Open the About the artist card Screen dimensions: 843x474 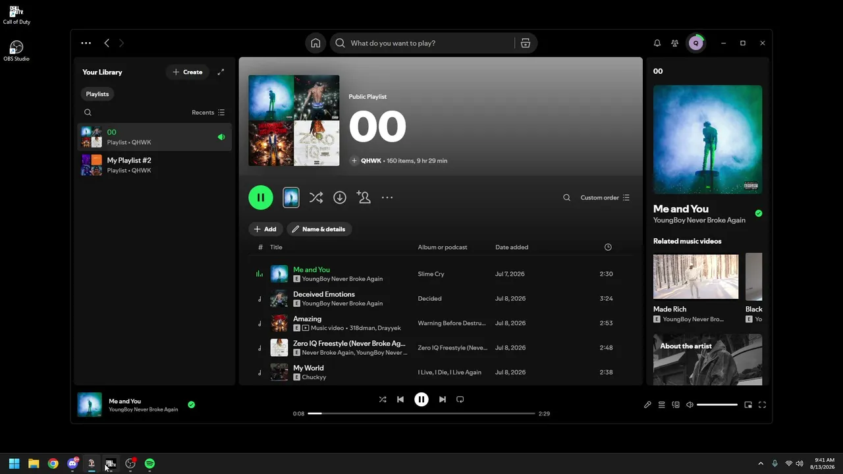[x=707, y=359]
